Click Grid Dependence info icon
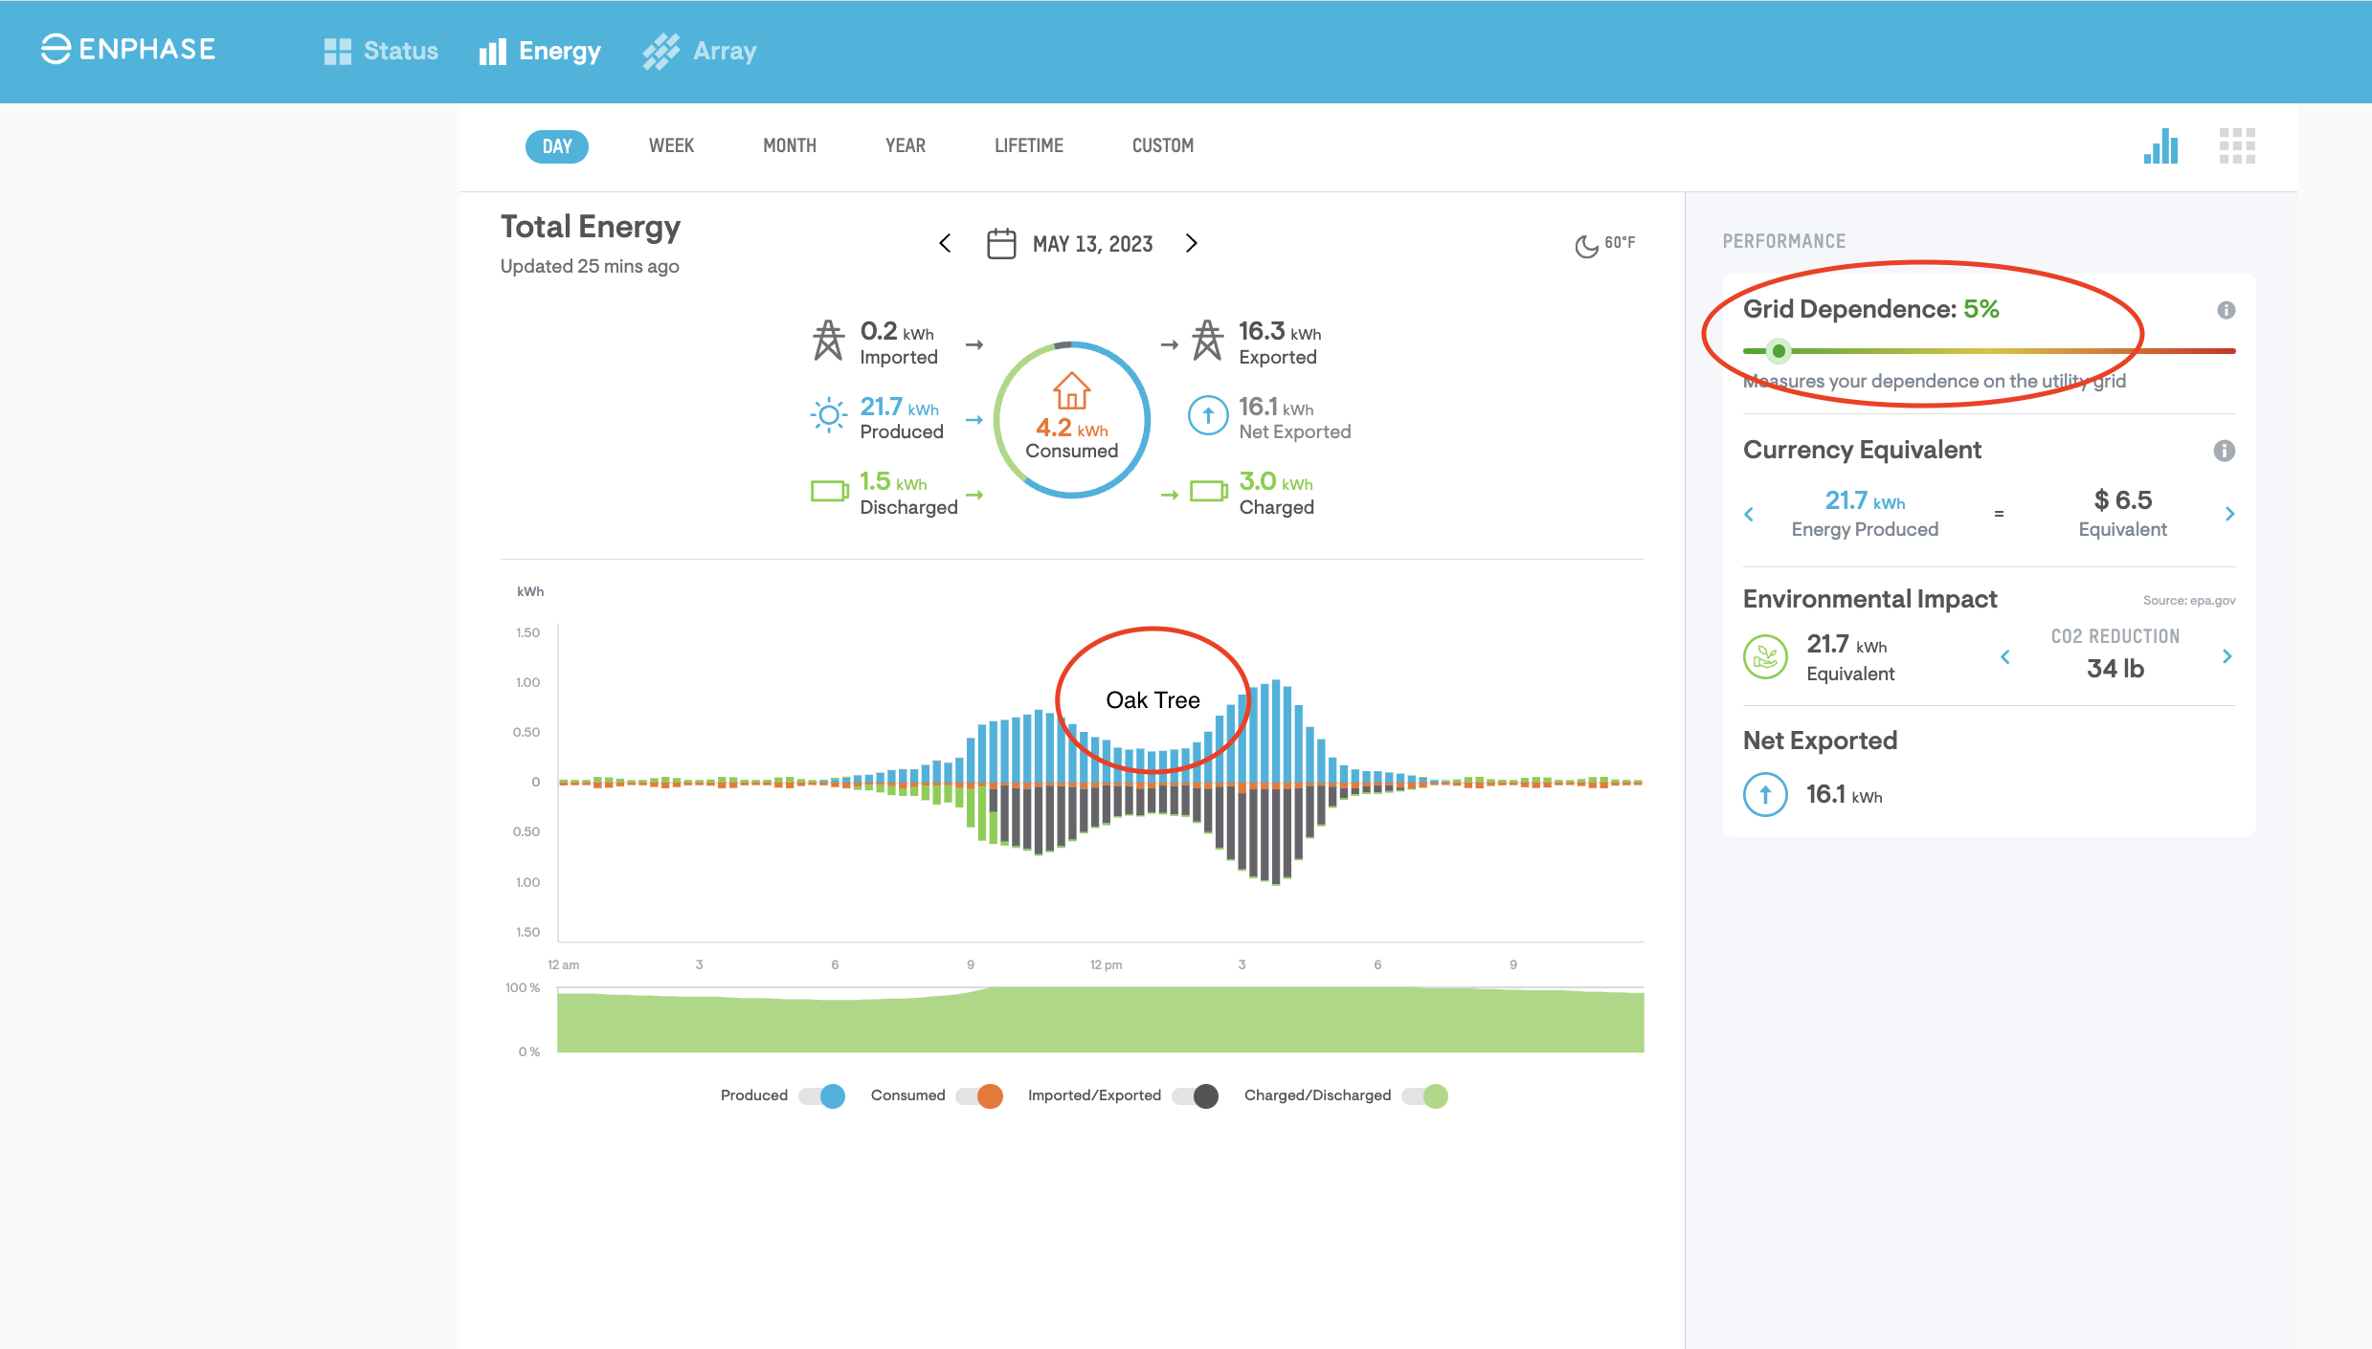This screenshot has width=2372, height=1349. [2226, 310]
